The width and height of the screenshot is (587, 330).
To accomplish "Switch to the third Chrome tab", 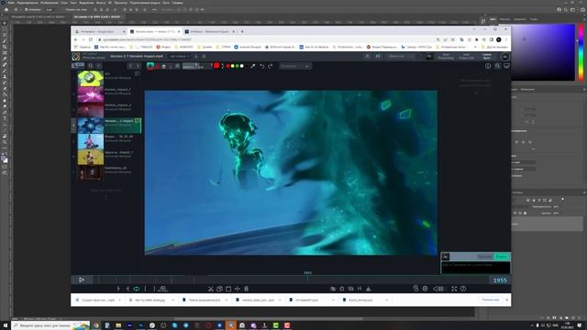I will tap(210, 31).
